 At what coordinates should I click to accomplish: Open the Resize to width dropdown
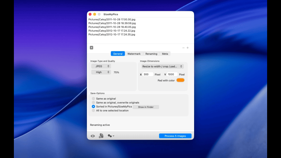162,66
